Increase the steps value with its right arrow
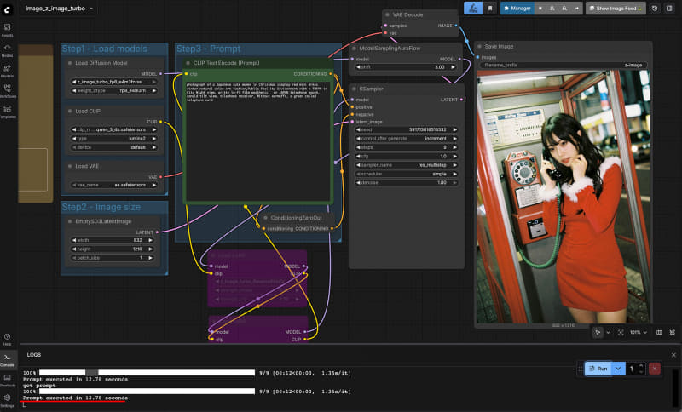The width and height of the screenshot is (682, 412). 455,147
